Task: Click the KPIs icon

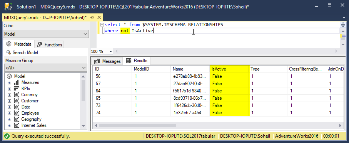Action: tap(16, 89)
